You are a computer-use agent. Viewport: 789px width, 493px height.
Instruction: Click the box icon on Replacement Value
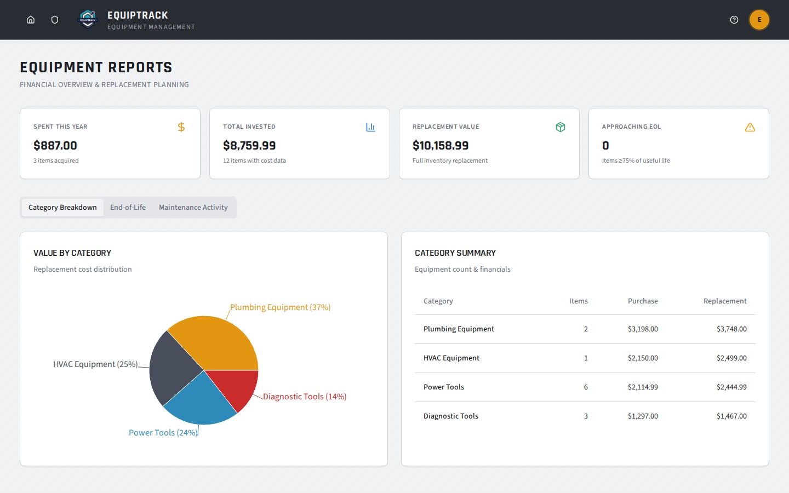(561, 127)
